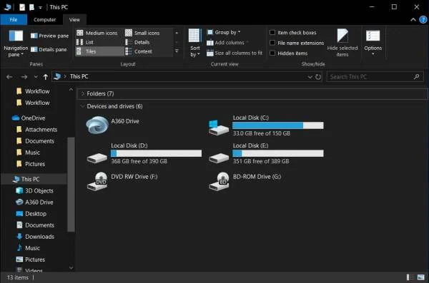Select Medium icons layout

pyautogui.click(x=97, y=33)
